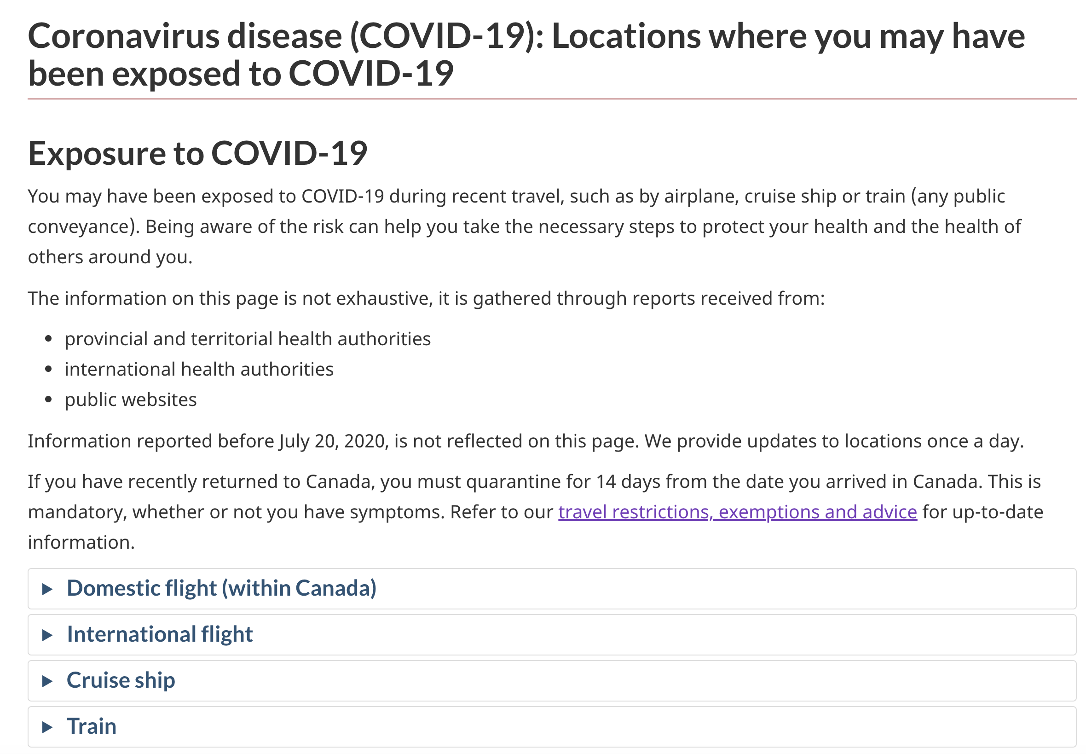Click the main Coronavirus disease page title
The height and width of the screenshot is (754, 1086).
click(x=526, y=55)
